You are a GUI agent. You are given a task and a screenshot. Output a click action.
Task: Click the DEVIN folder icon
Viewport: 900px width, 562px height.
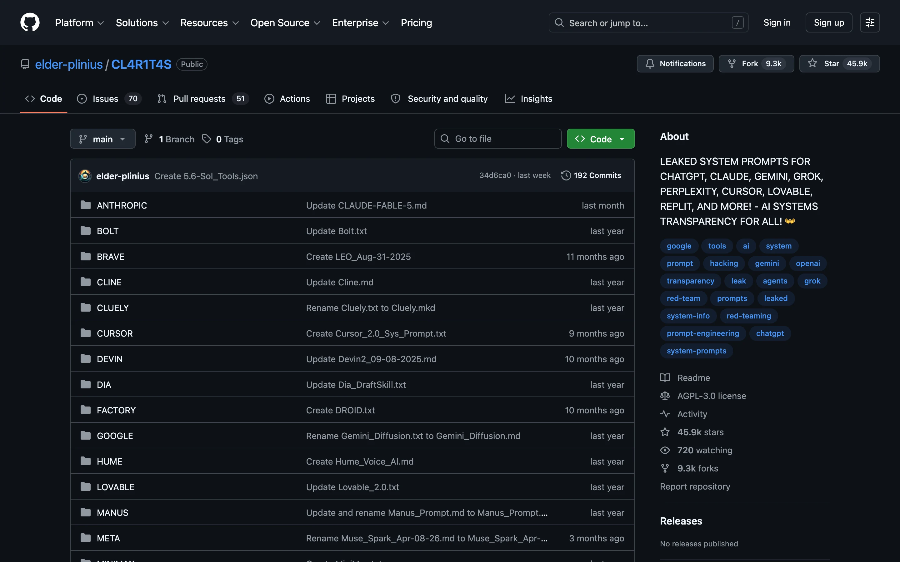click(x=86, y=359)
